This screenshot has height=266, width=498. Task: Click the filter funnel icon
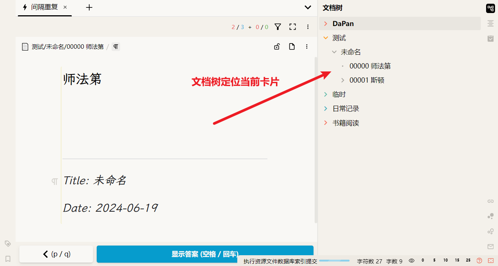[277, 27]
